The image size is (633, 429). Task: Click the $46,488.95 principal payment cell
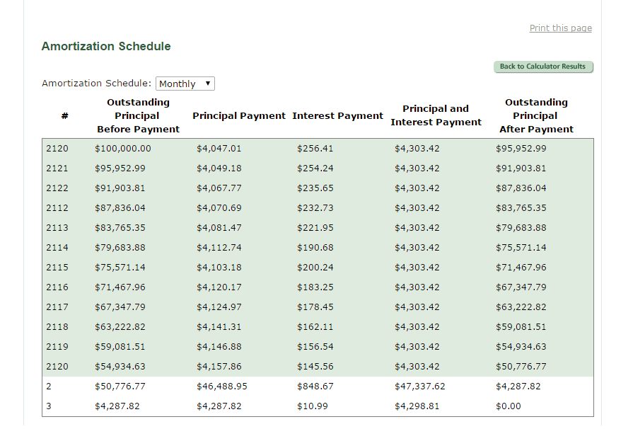[x=221, y=387]
